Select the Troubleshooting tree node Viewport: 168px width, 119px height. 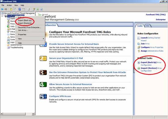(x=16, y=47)
